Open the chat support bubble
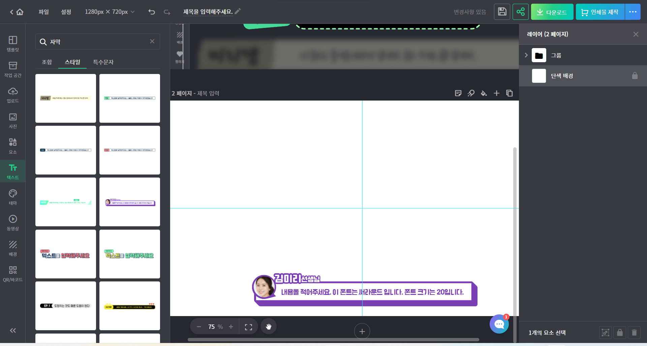Viewport: 647px width, 346px height. coord(499,324)
